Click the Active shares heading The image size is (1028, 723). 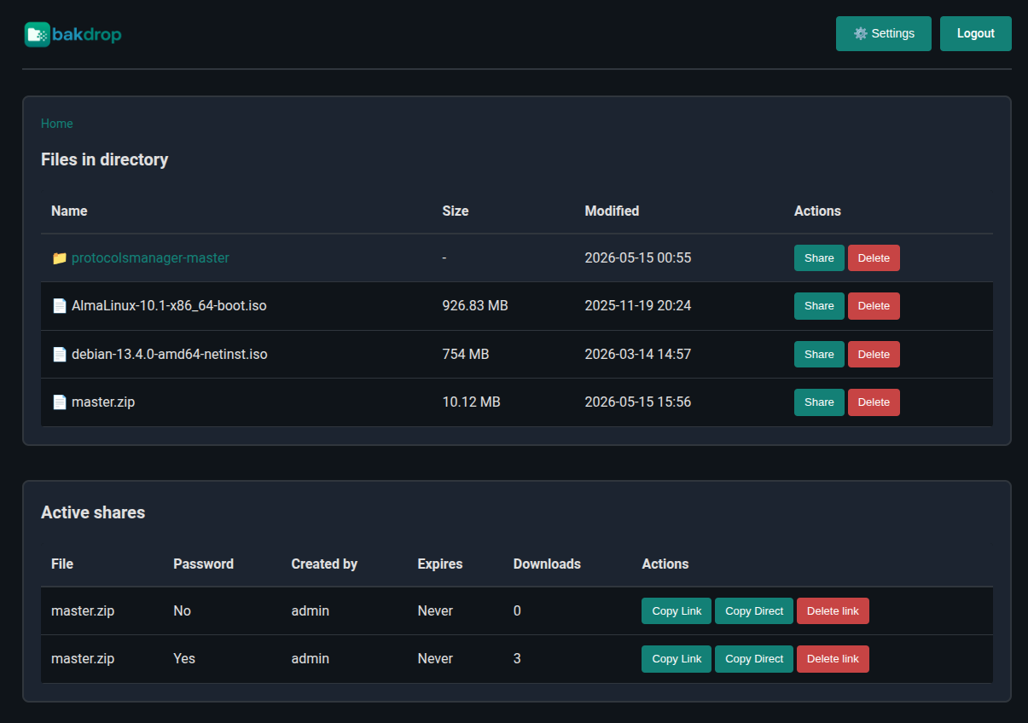pos(93,512)
